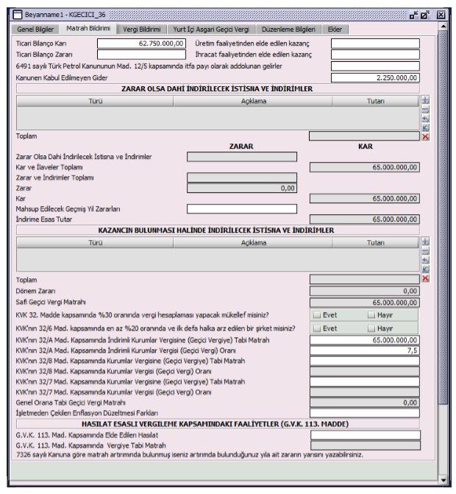Click the import icon beside the Zarar Olsa Dahi table
Screen dimensions: 456x494
pyautogui.click(x=425, y=127)
